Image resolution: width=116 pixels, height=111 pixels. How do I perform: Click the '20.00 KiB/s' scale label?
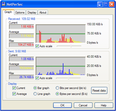click(94, 66)
